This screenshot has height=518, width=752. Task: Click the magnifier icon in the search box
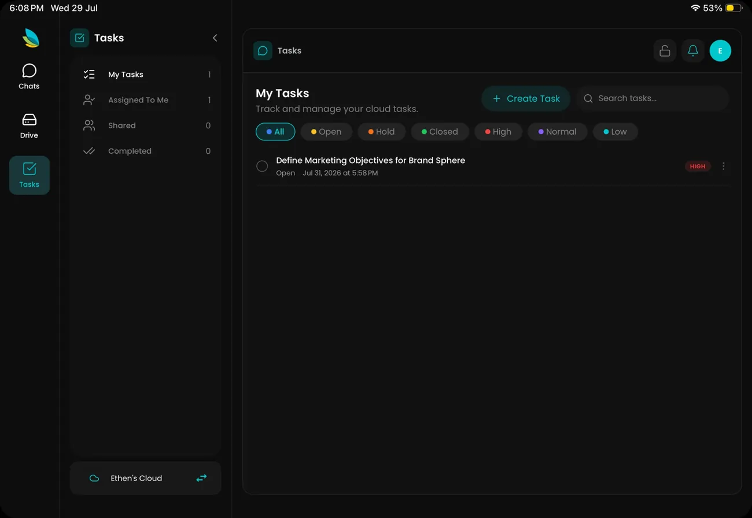coord(588,98)
